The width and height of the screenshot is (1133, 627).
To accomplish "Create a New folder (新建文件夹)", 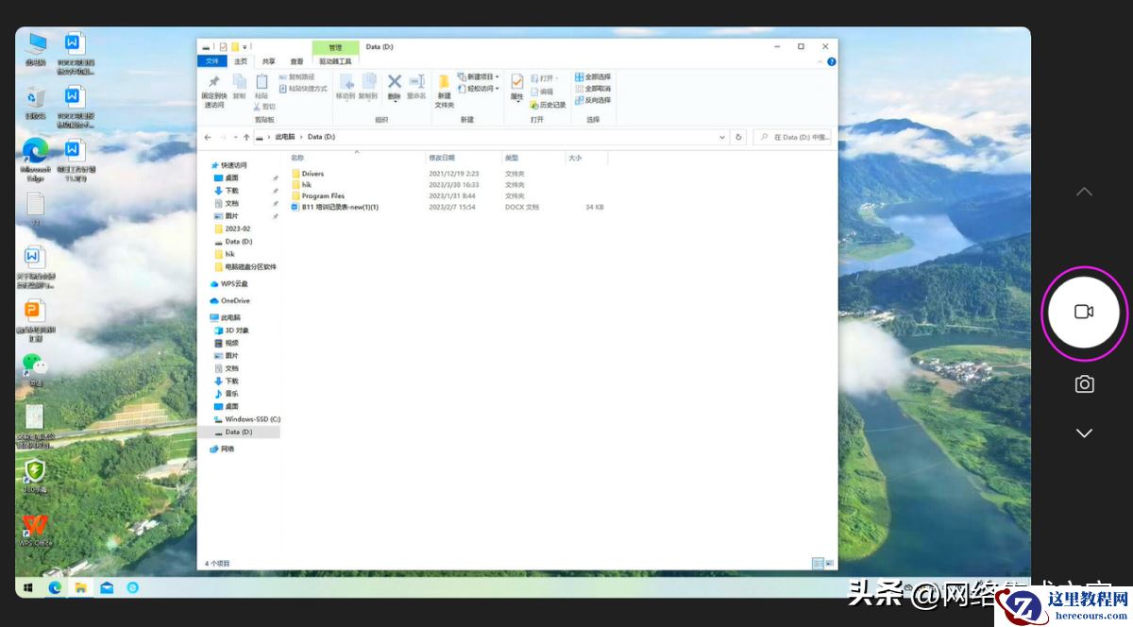I will point(444,92).
